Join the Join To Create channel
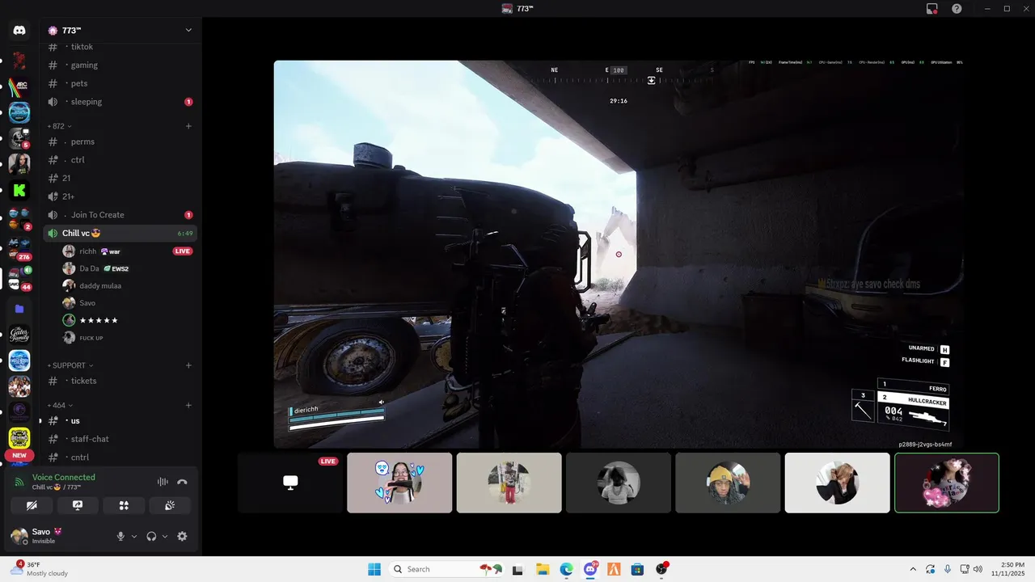The width and height of the screenshot is (1035, 582). tap(120, 215)
